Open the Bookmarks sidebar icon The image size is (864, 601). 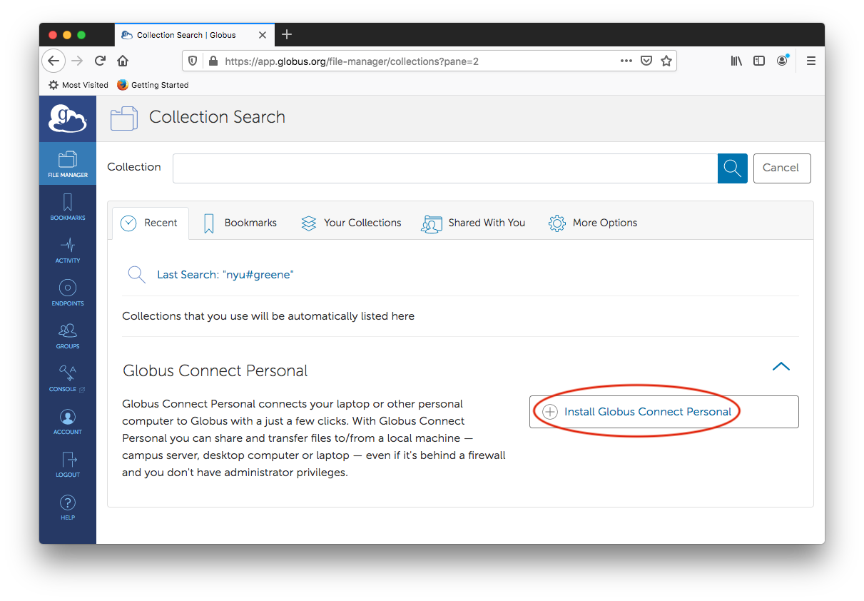[x=68, y=206]
